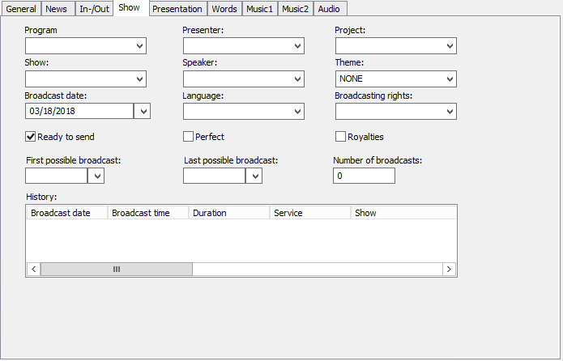
Task: Open First possible broadcast date picker
Action: coord(96,176)
